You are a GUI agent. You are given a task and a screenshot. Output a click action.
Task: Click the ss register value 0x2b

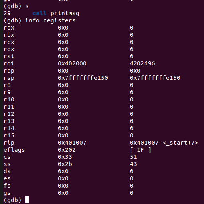pyautogui.click(x=65, y=164)
